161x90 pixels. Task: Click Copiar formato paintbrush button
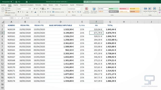(x=10, y=13)
